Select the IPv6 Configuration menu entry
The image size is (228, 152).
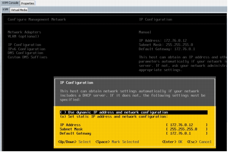26,49
